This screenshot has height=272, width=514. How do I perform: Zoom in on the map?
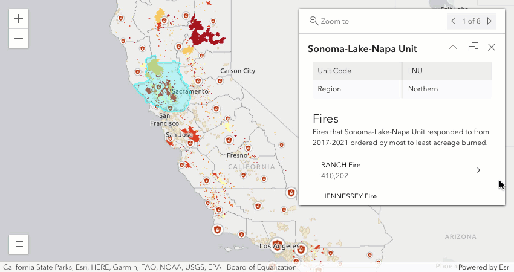pos(19,19)
